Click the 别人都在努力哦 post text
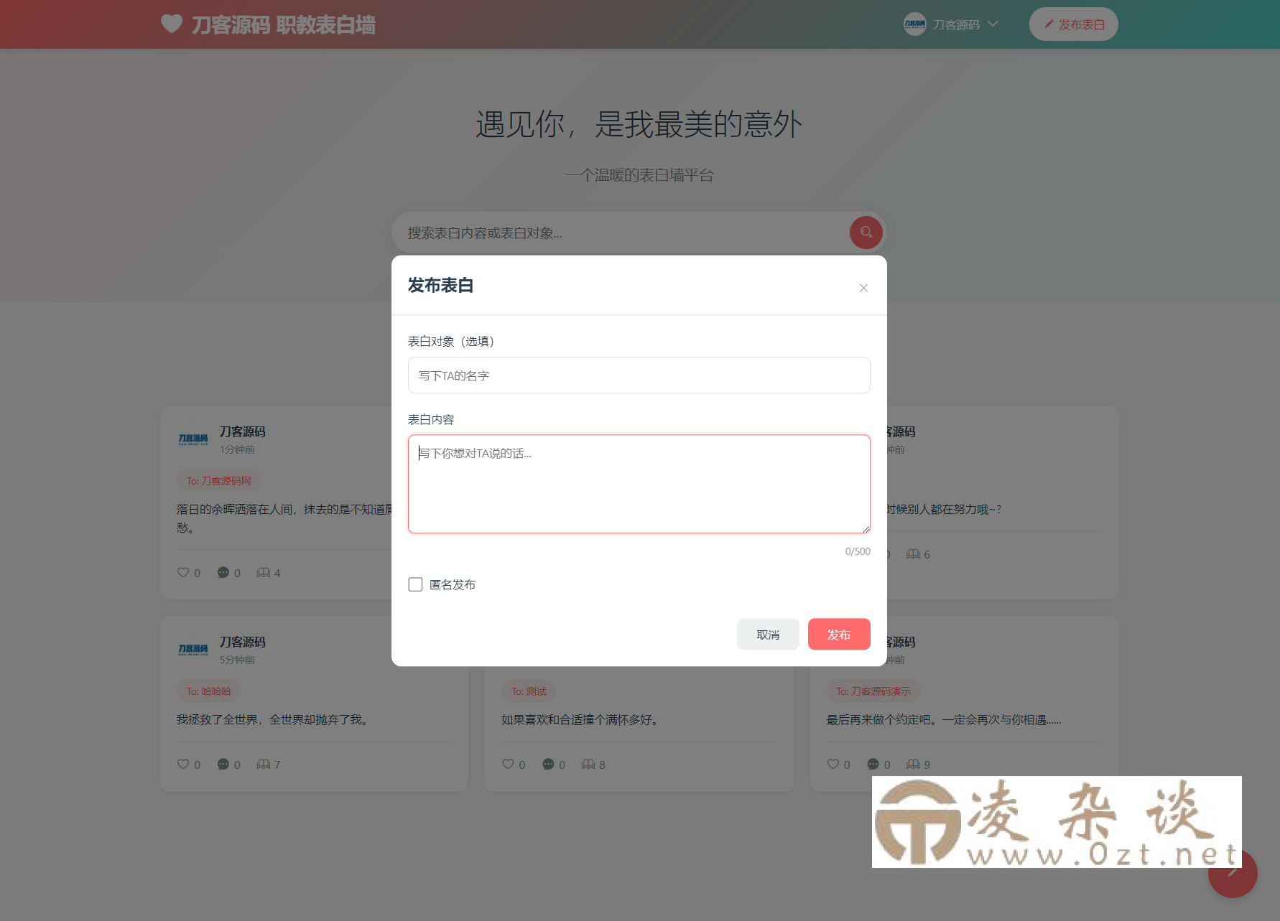Screen dimensions: 1280x921 click(944, 509)
